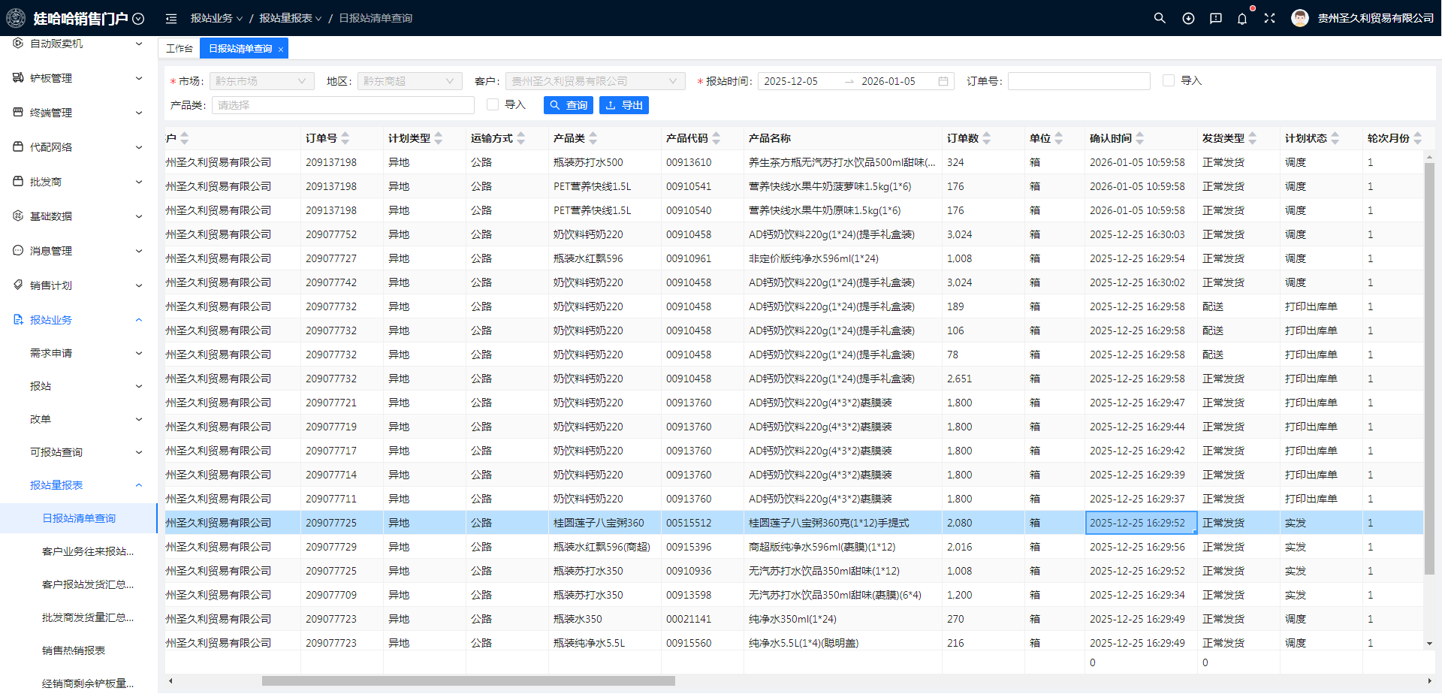Click the 订单号 input field

(1078, 81)
